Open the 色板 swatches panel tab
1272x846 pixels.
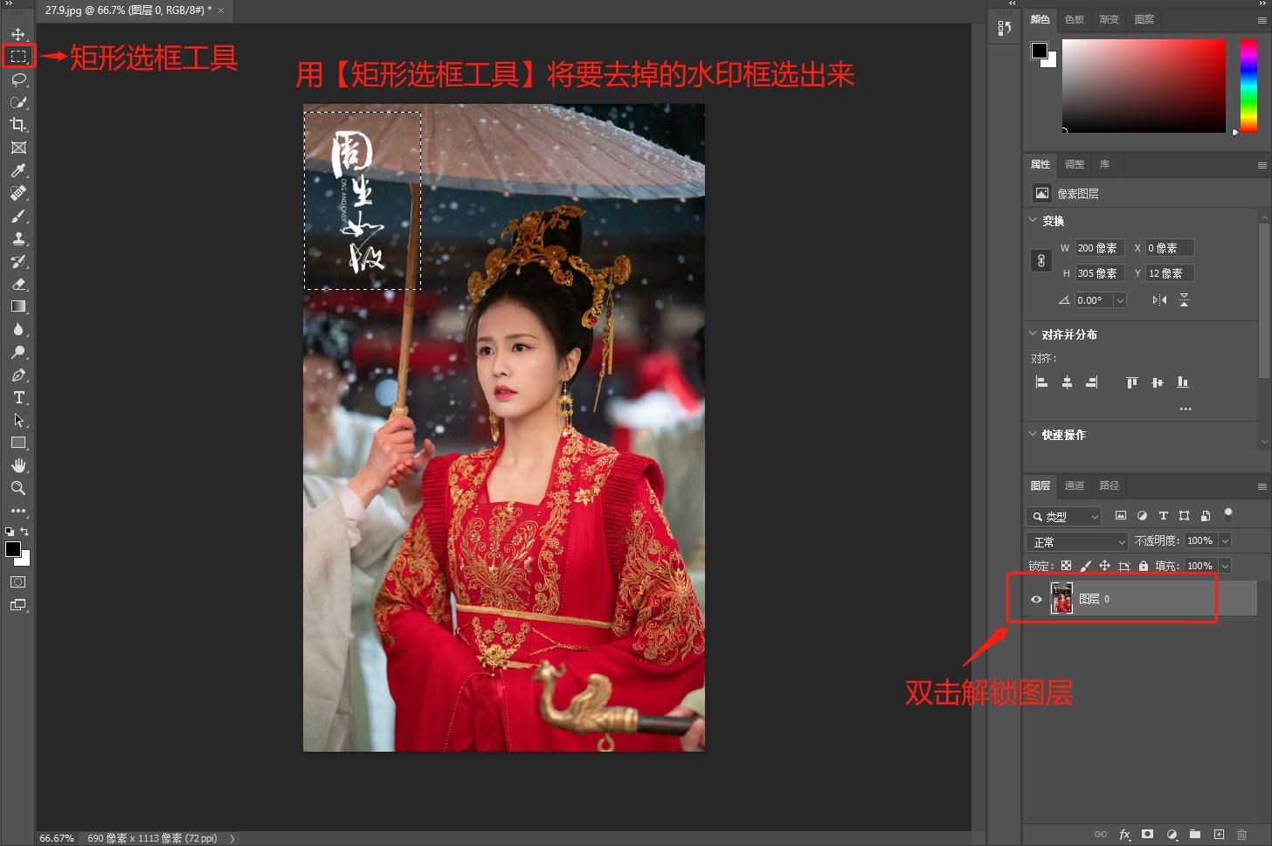[x=1075, y=19]
